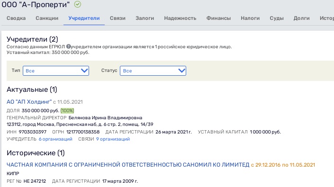The height and width of the screenshot is (187, 334).
Task: Open the АО "АП Холдинг" founder link
Action: pos(29,102)
